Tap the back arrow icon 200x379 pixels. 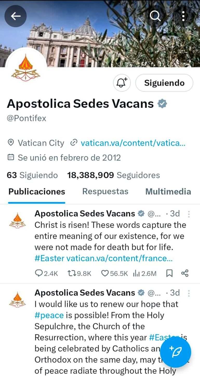tap(16, 16)
